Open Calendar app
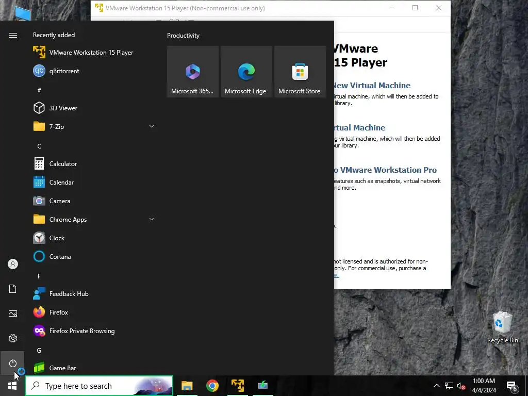 pos(94,182)
